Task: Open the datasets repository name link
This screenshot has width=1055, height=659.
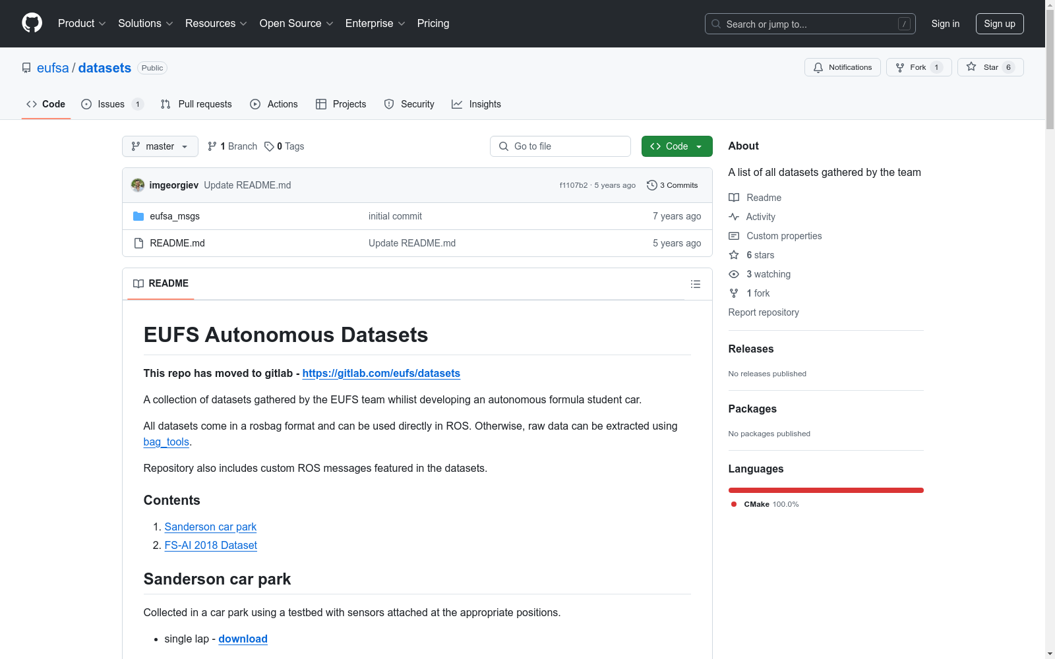Action: click(105, 68)
